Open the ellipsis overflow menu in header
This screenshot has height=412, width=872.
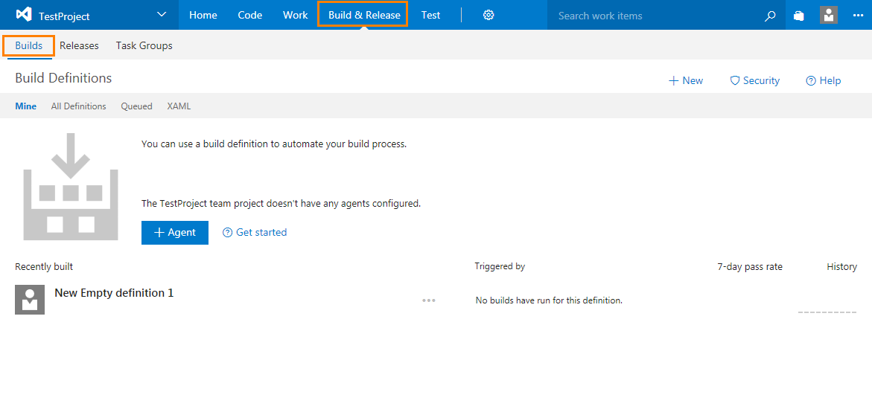tap(858, 16)
